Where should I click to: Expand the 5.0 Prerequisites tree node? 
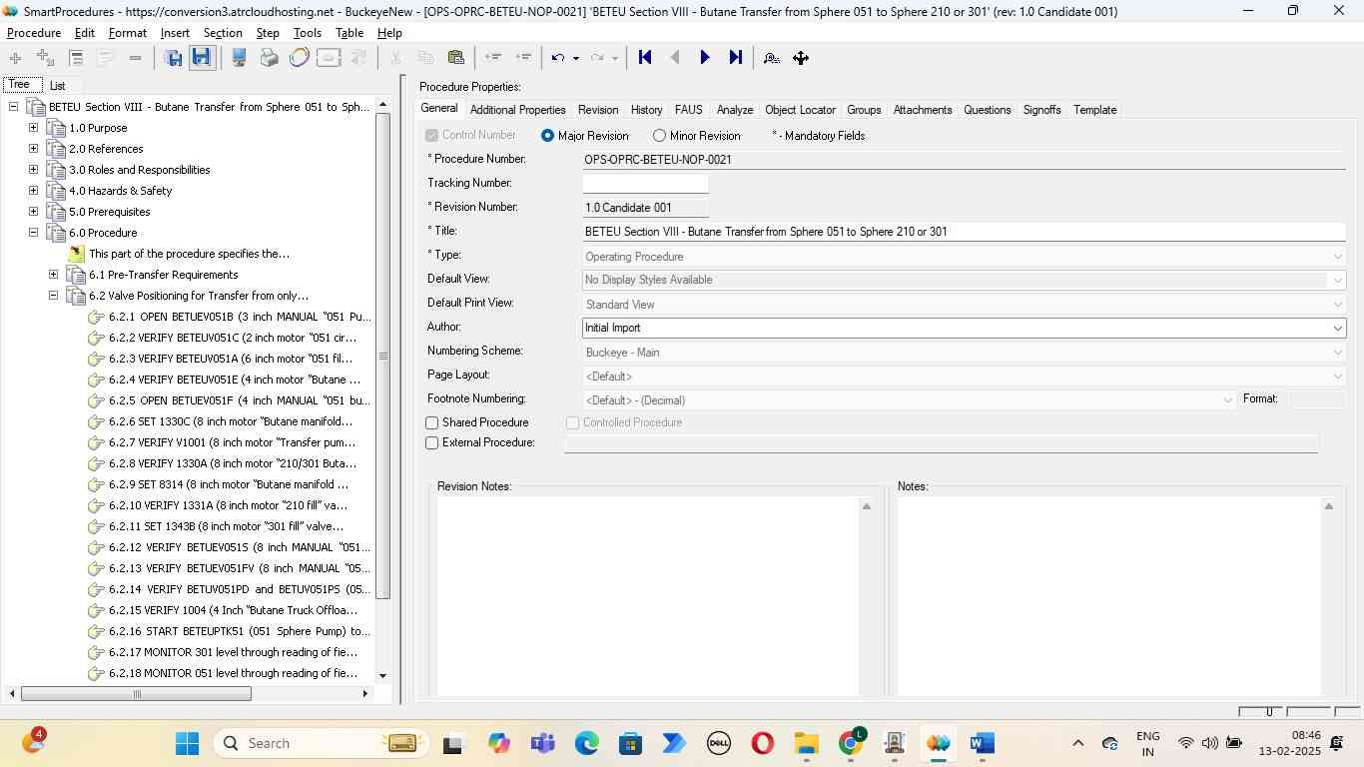pos(33,212)
